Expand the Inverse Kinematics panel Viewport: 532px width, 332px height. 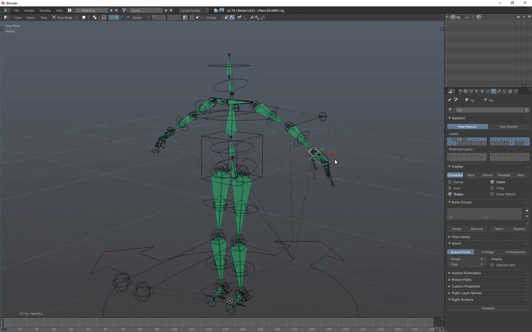pos(466,273)
